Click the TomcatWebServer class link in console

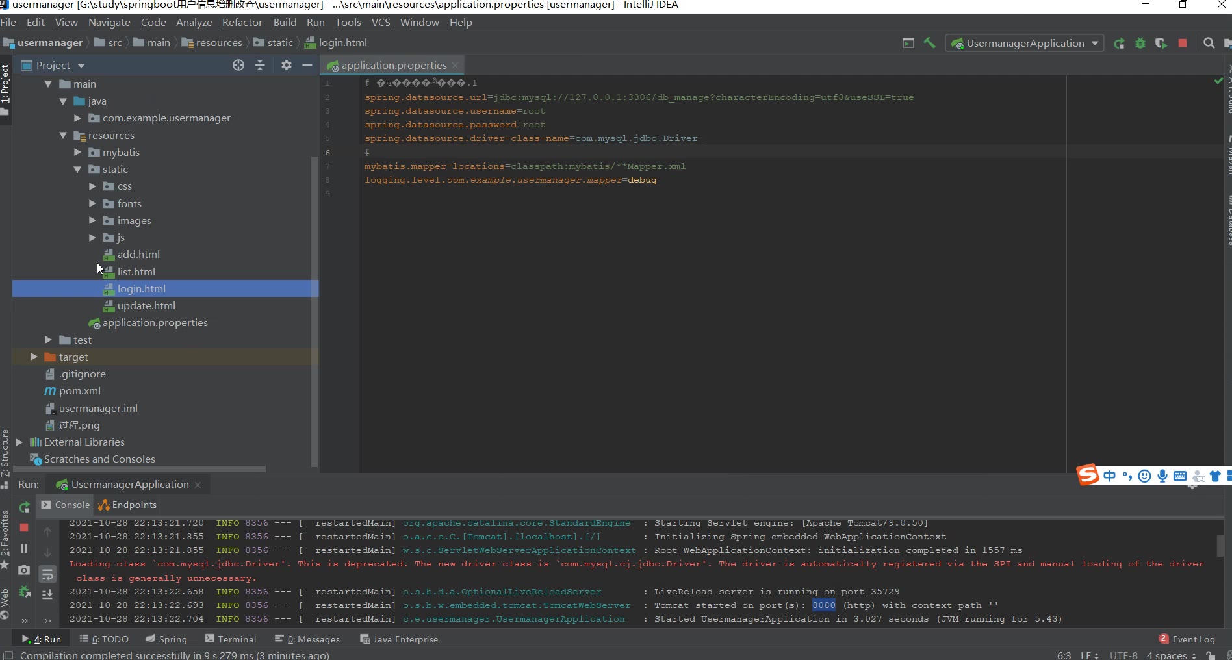pos(516,605)
